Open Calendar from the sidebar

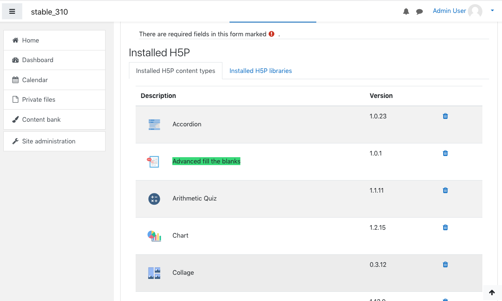[x=54, y=80]
